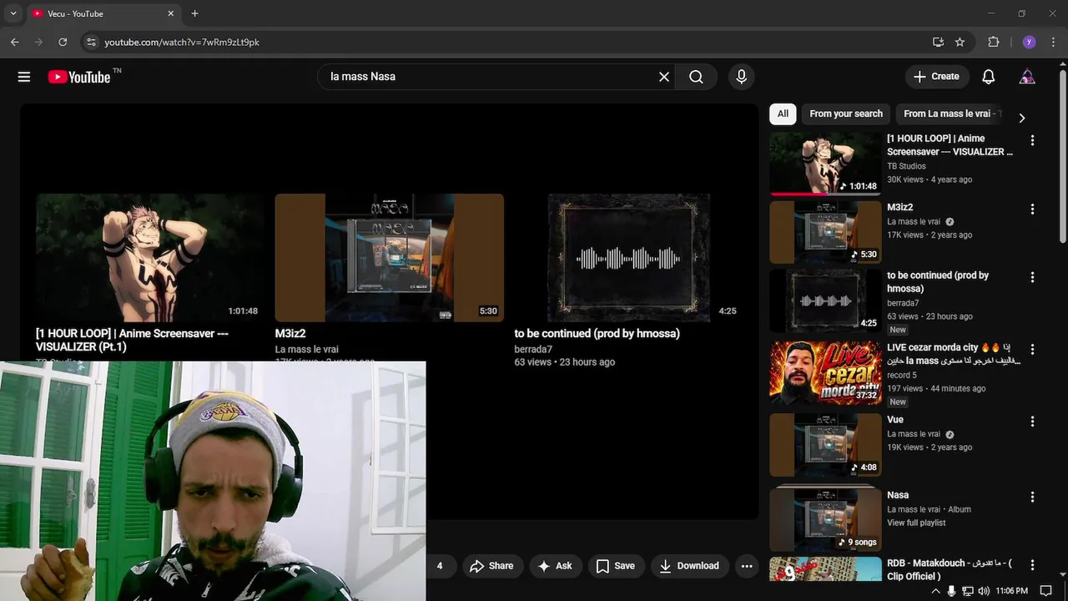This screenshot has height=601, width=1068.
Task: Click the browser back arrow
Action: 15,42
